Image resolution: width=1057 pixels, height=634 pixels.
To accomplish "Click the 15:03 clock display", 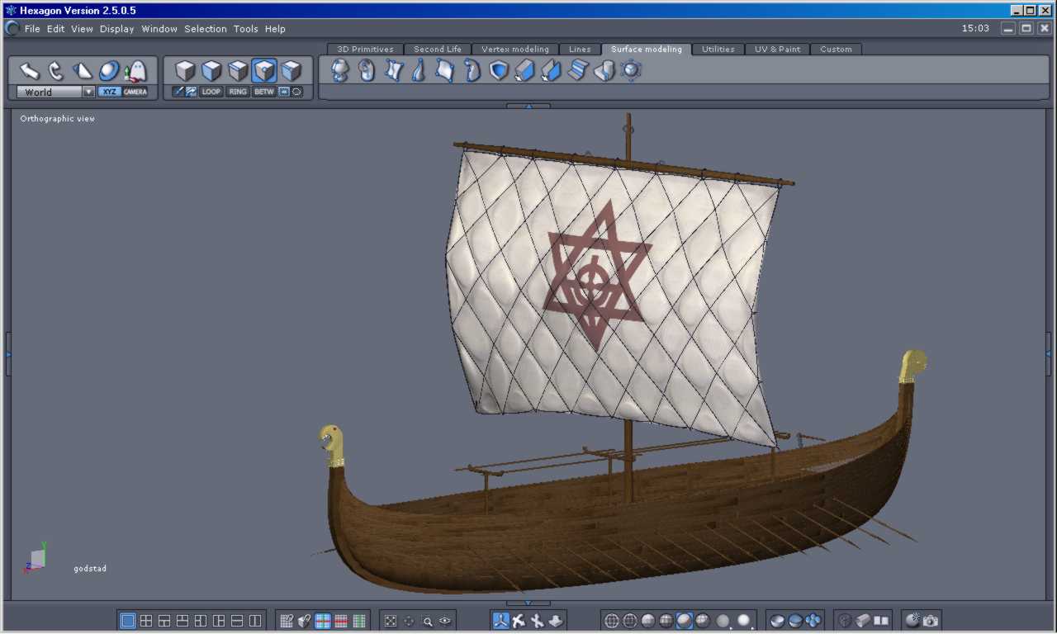I will coord(975,28).
